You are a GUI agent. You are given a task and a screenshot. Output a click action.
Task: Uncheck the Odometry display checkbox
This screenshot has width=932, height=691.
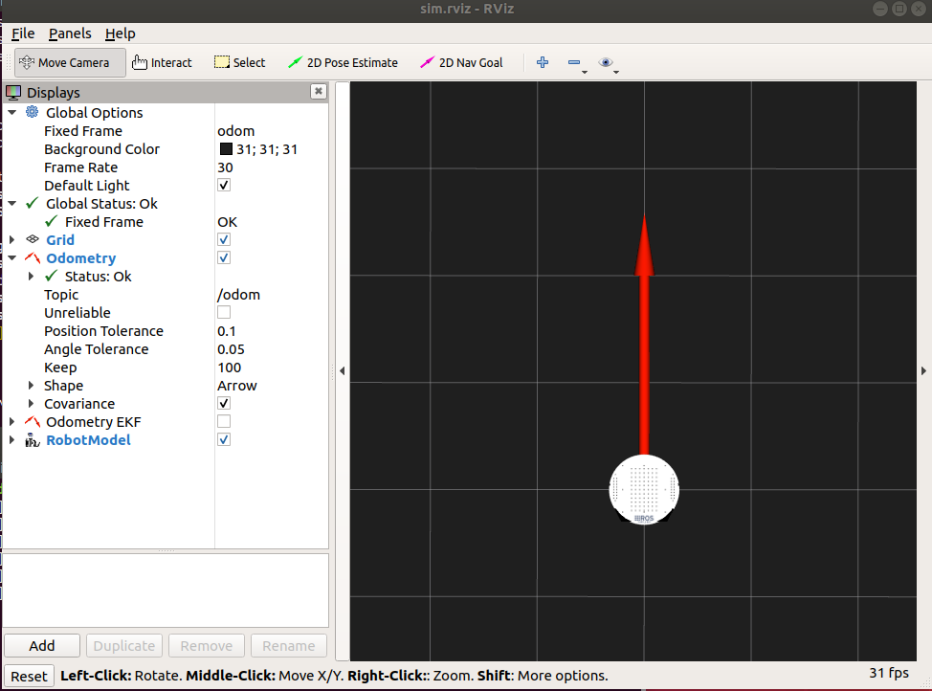223,257
